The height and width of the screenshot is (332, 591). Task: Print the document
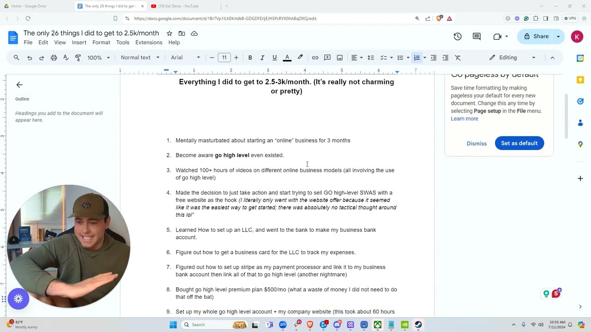pyautogui.click(x=54, y=58)
